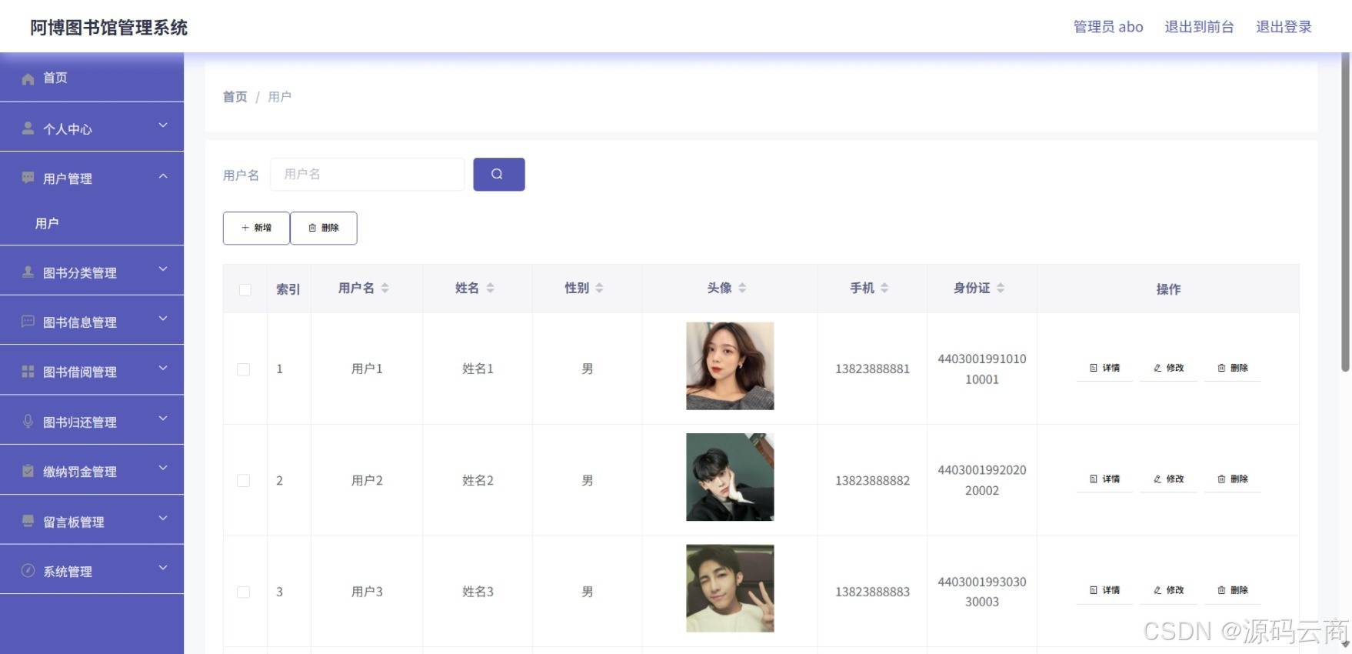The height and width of the screenshot is (654, 1352).
Task: Click the icon beside 留言板管理
Action: pos(28,521)
